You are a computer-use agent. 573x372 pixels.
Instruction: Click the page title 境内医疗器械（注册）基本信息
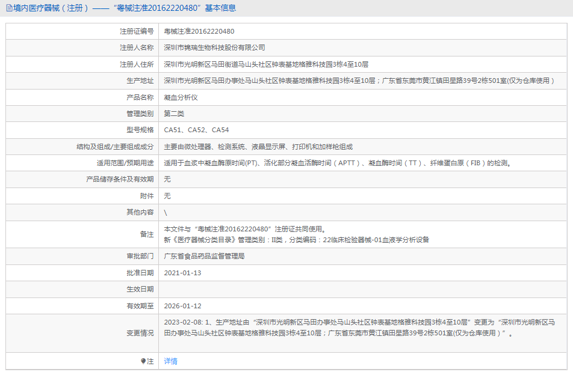point(125,8)
